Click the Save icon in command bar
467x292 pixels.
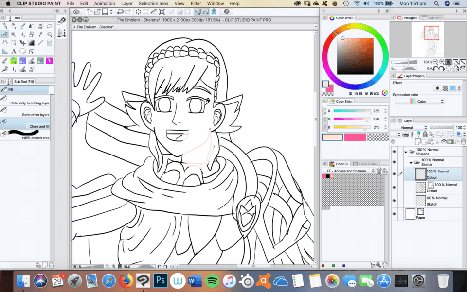105,12
